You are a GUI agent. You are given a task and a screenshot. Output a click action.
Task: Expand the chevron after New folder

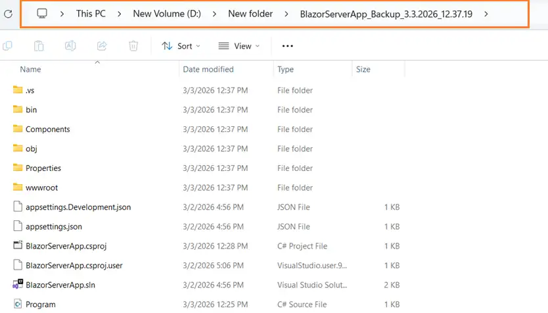pyautogui.click(x=286, y=14)
